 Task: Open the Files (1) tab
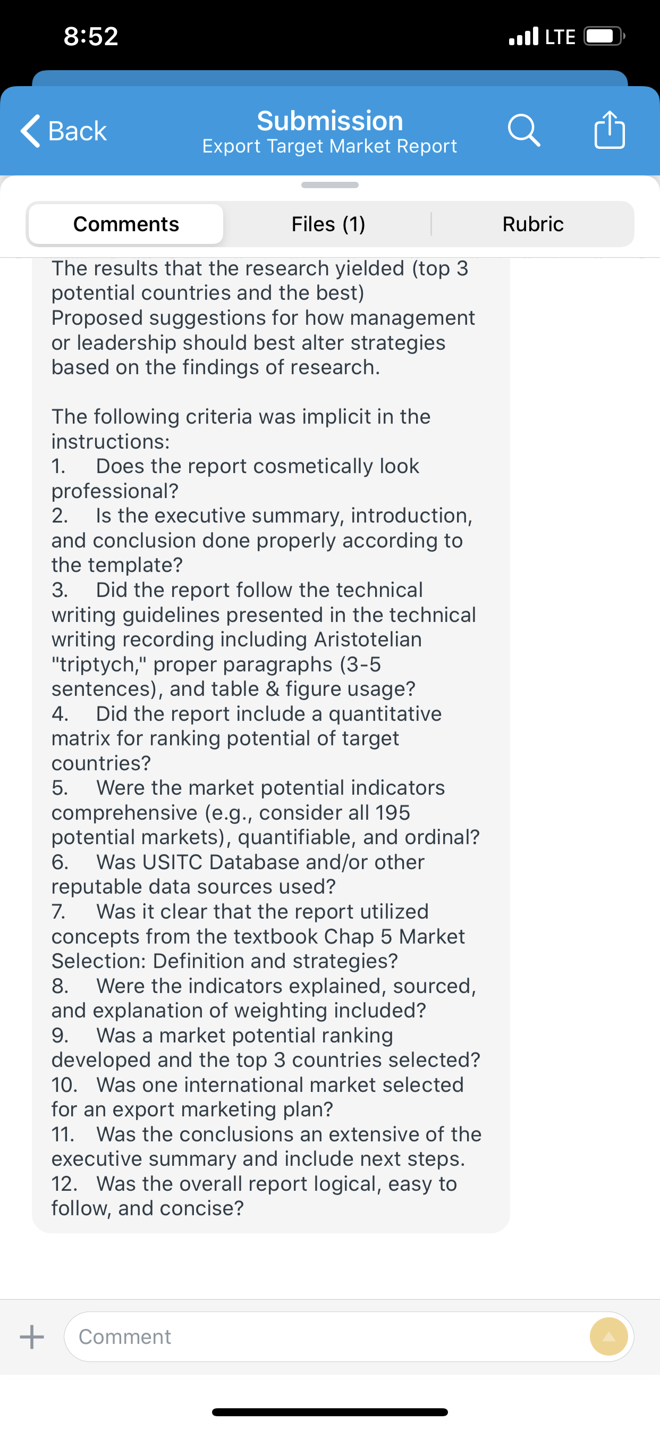(328, 224)
